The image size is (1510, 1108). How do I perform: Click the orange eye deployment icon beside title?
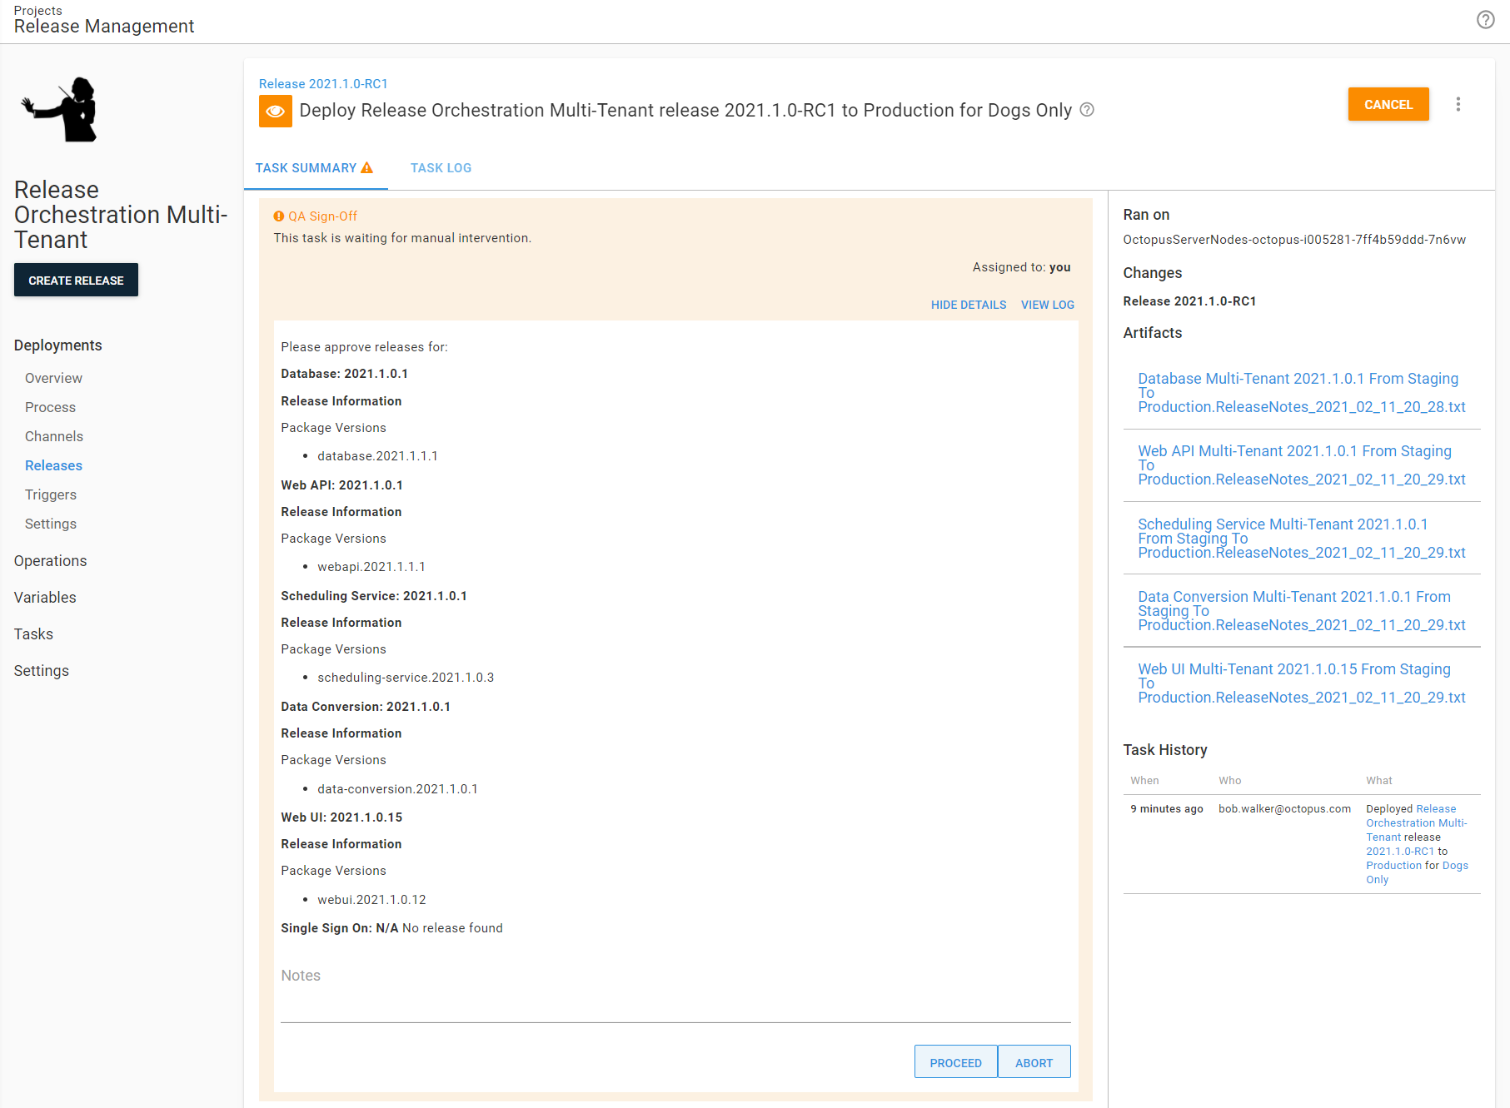click(x=275, y=110)
